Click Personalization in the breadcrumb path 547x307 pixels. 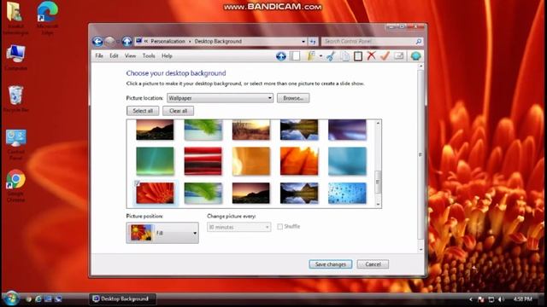pyautogui.click(x=168, y=42)
